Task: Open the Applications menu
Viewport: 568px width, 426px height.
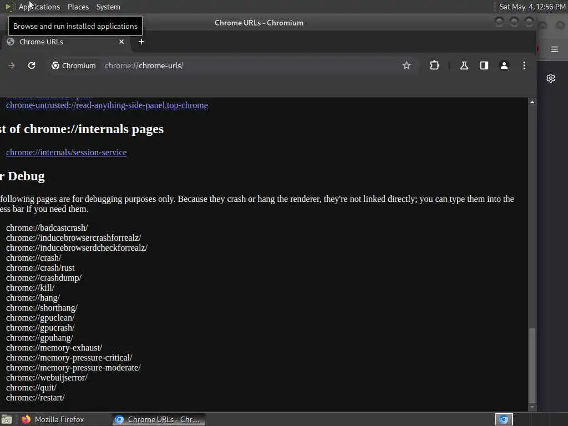Action: 39,7
